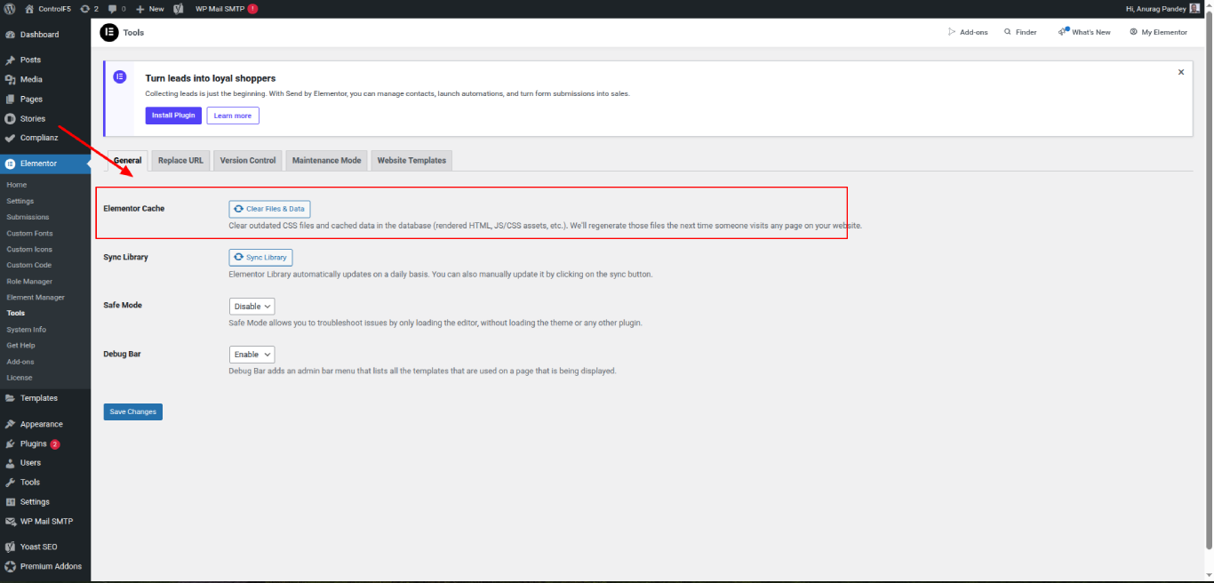
Task: Switch to the Maintenance Mode tab
Action: pyautogui.click(x=326, y=160)
